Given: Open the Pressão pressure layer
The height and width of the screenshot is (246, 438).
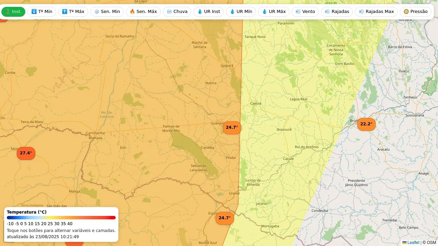Looking at the screenshot, I should [x=415, y=12].
